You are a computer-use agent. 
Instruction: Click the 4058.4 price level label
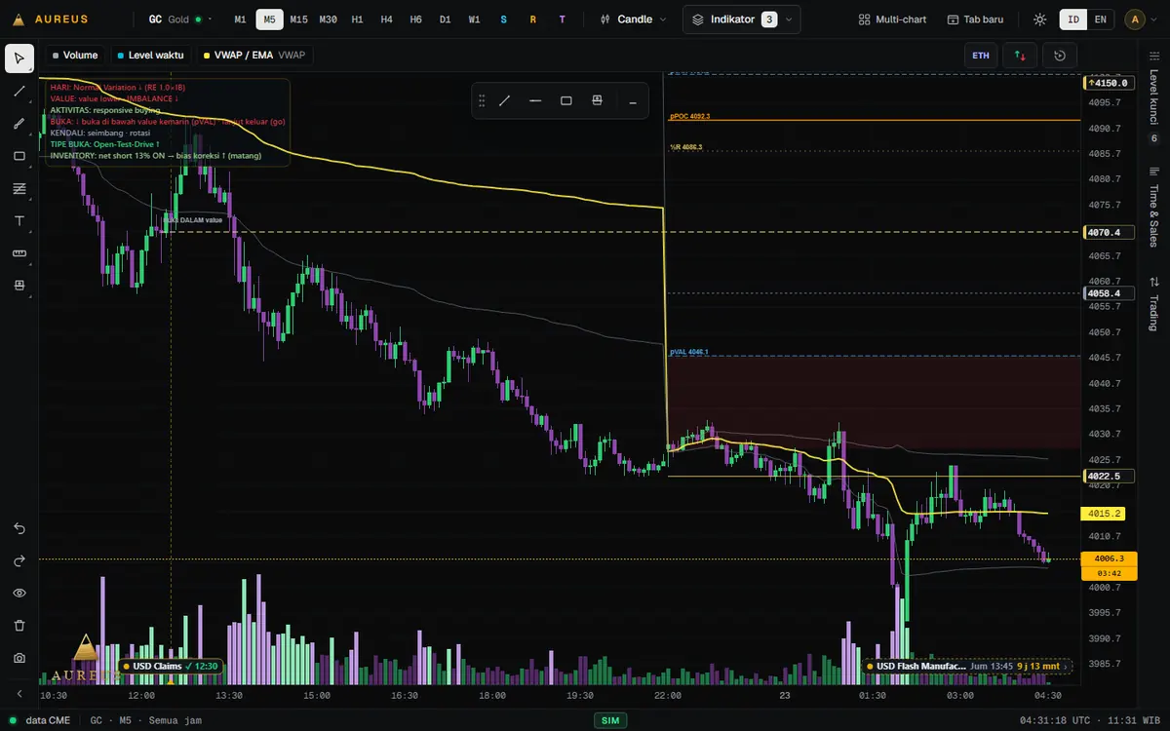click(x=1111, y=292)
